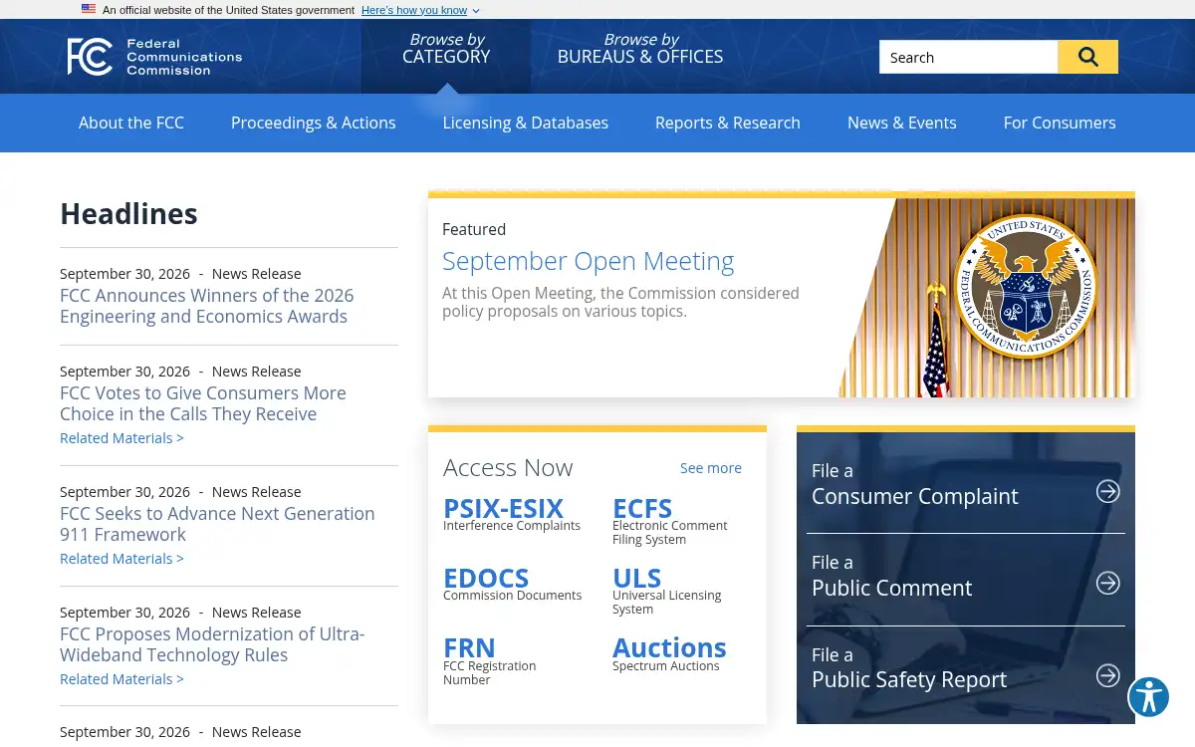Open September Open Meeting featured link
The image size is (1195, 747).
pyautogui.click(x=589, y=261)
